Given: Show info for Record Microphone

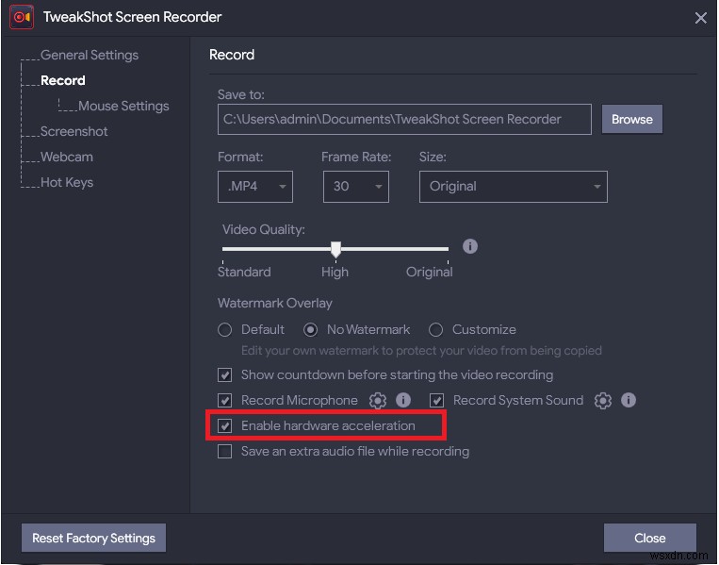Looking at the screenshot, I should (x=403, y=400).
